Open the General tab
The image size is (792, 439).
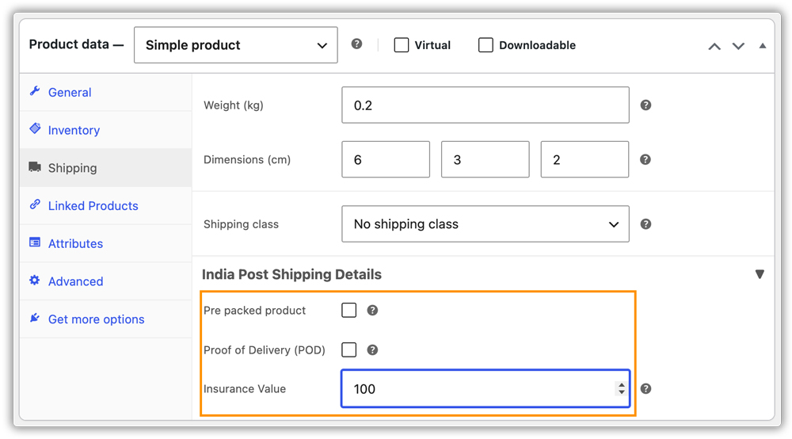click(x=105, y=93)
